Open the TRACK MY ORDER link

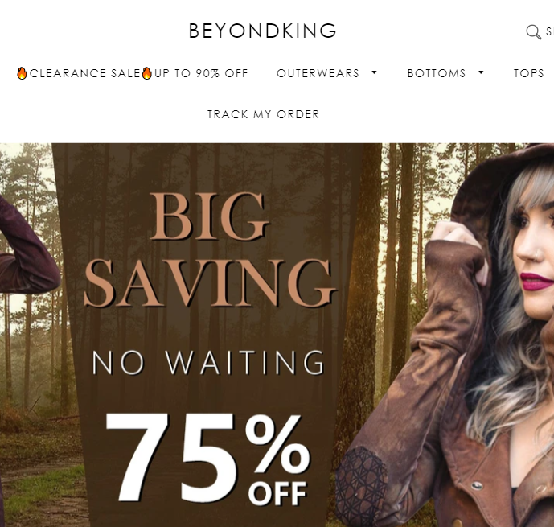[x=263, y=114]
